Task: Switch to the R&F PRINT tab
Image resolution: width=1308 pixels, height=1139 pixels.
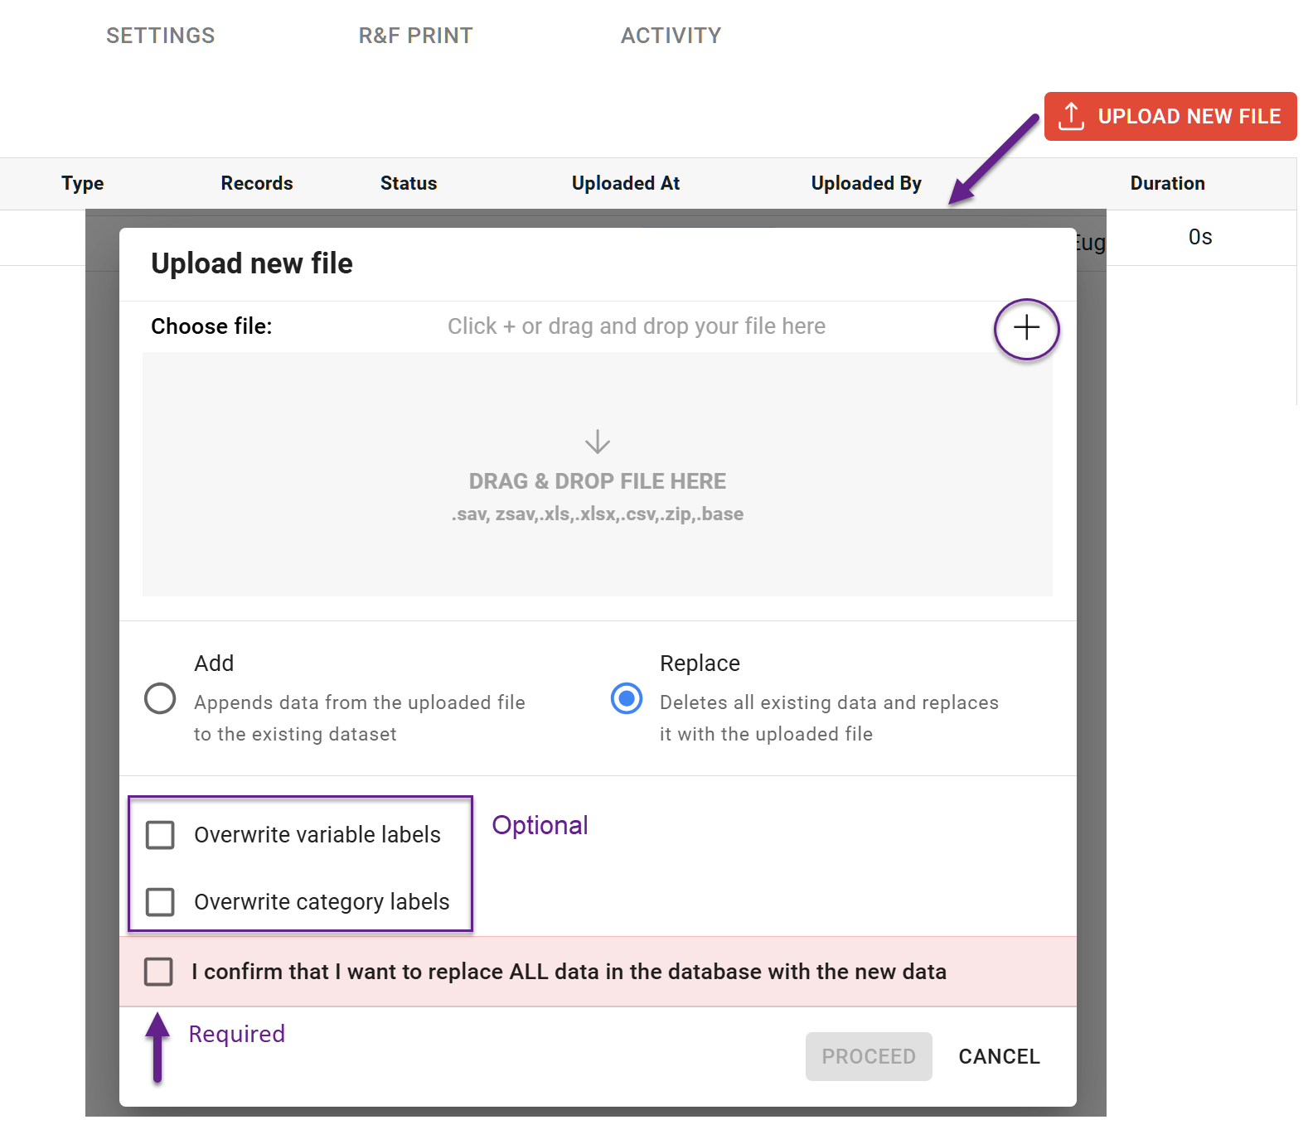Action: click(416, 36)
